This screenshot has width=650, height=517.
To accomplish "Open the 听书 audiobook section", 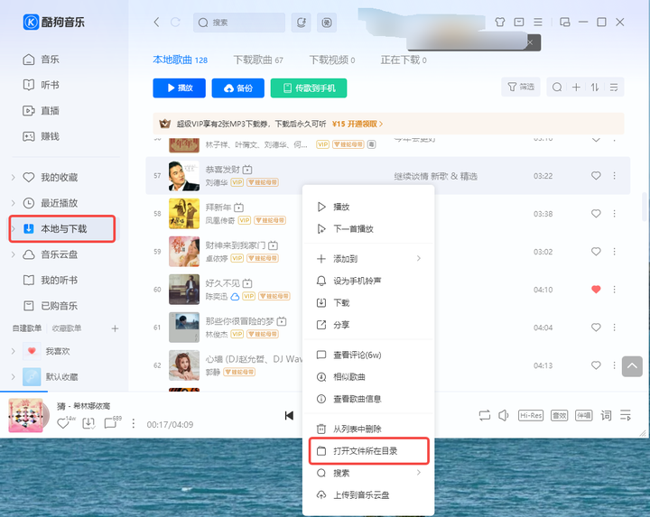I will 41,85.
